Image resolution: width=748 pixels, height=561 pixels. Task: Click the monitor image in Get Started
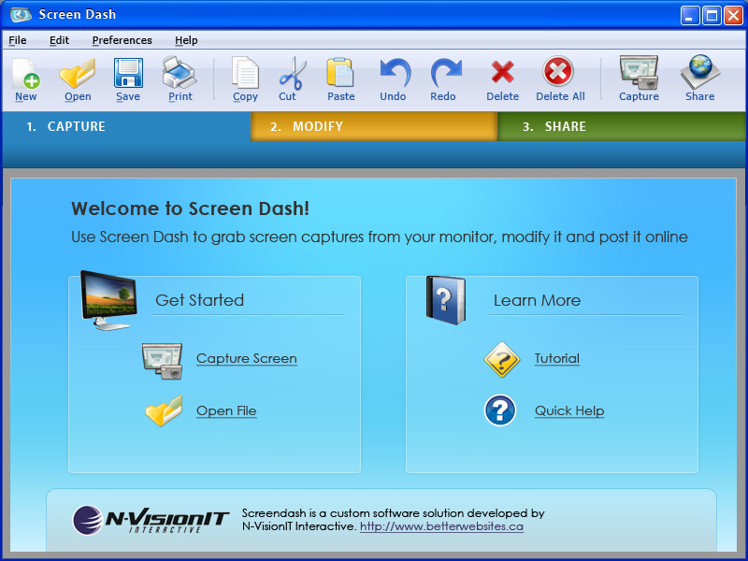tap(109, 300)
